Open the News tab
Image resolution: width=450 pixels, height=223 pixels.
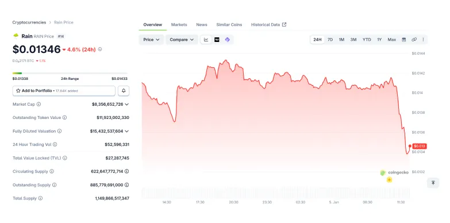(x=202, y=25)
